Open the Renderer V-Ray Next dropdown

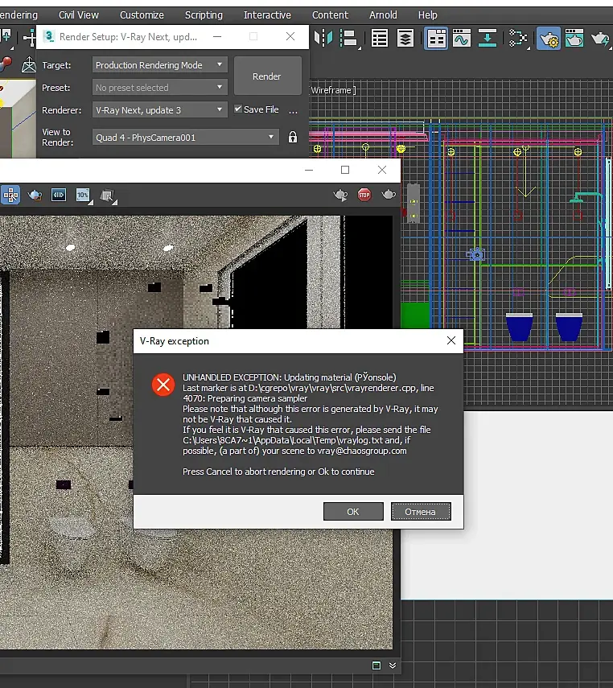coord(160,109)
